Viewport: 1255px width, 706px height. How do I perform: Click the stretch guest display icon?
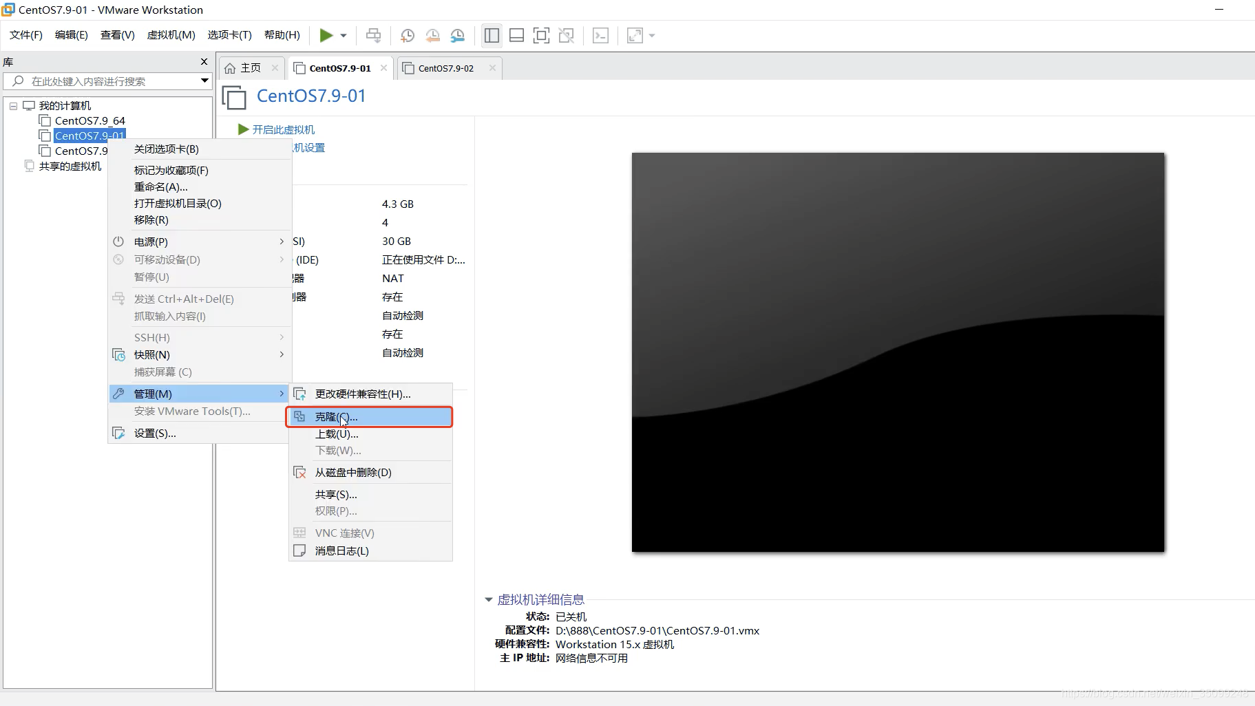[x=635, y=35]
